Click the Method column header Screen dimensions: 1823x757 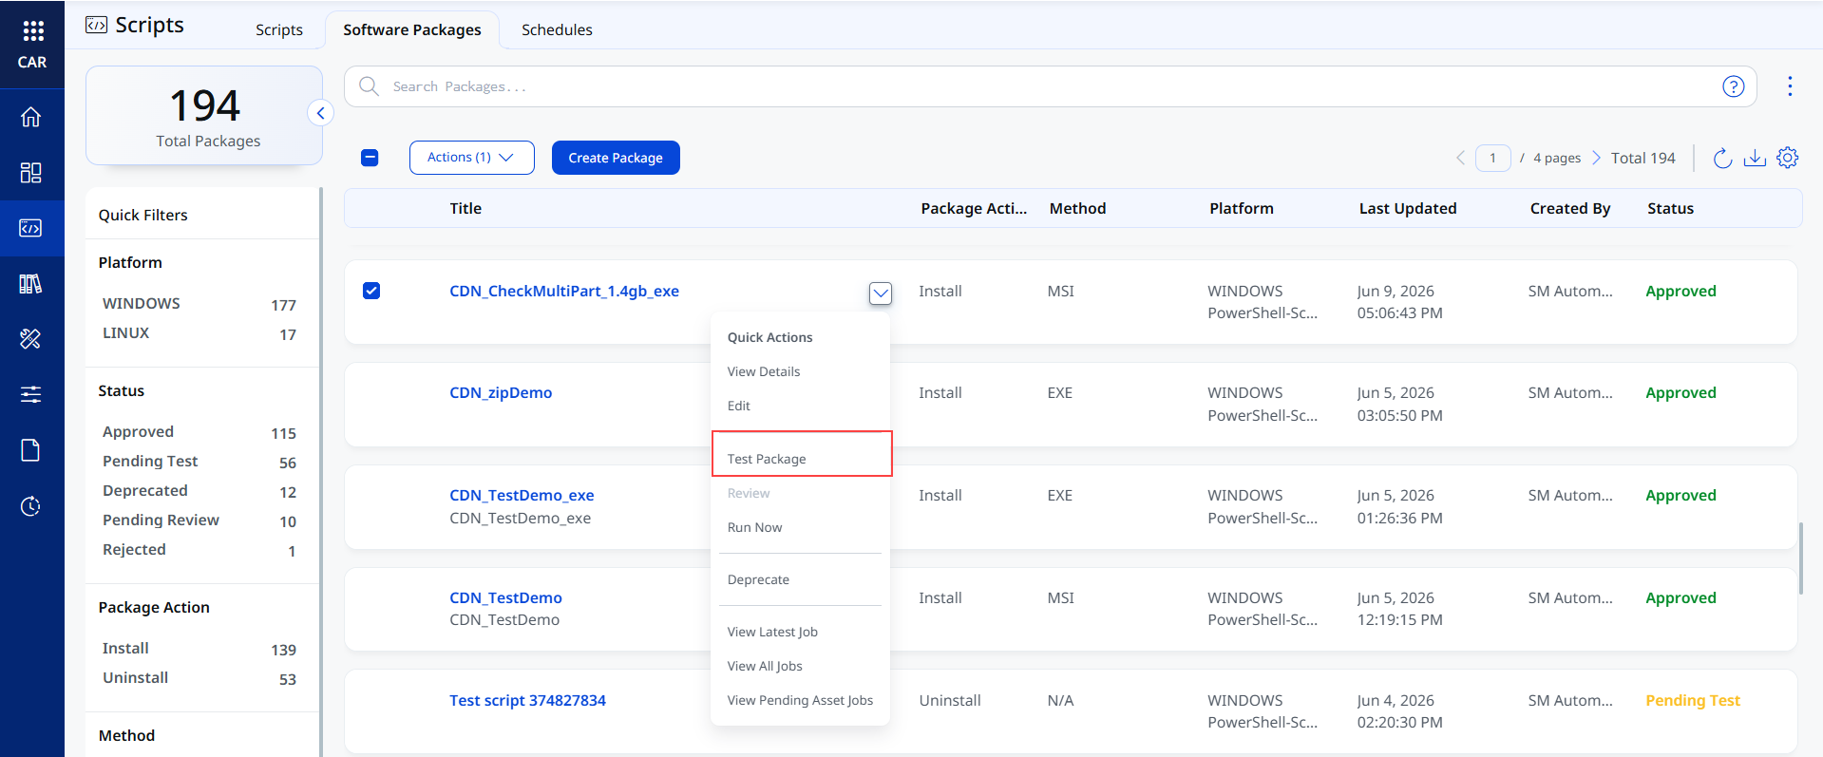click(x=1077, y=208)
